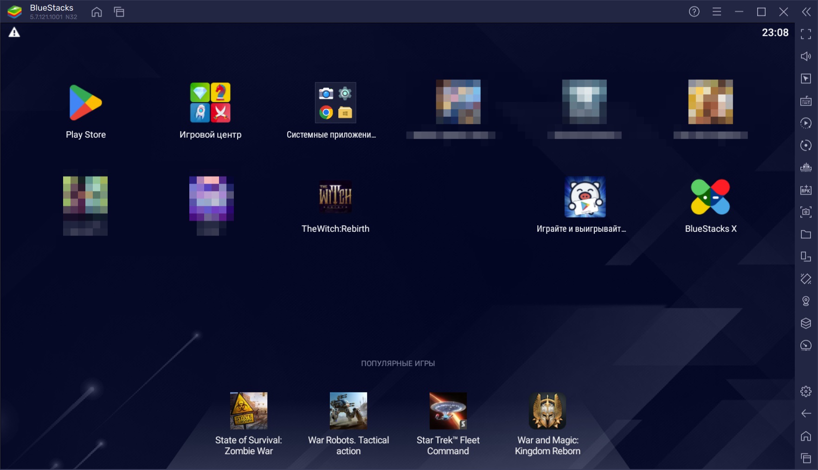Open War Robots. Tactical action game
The image size is (818, 470).
tap(348, 424)
